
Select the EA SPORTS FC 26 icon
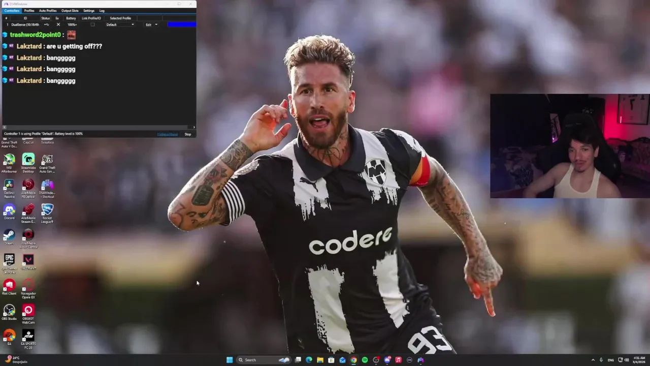(x=28, y=339)
